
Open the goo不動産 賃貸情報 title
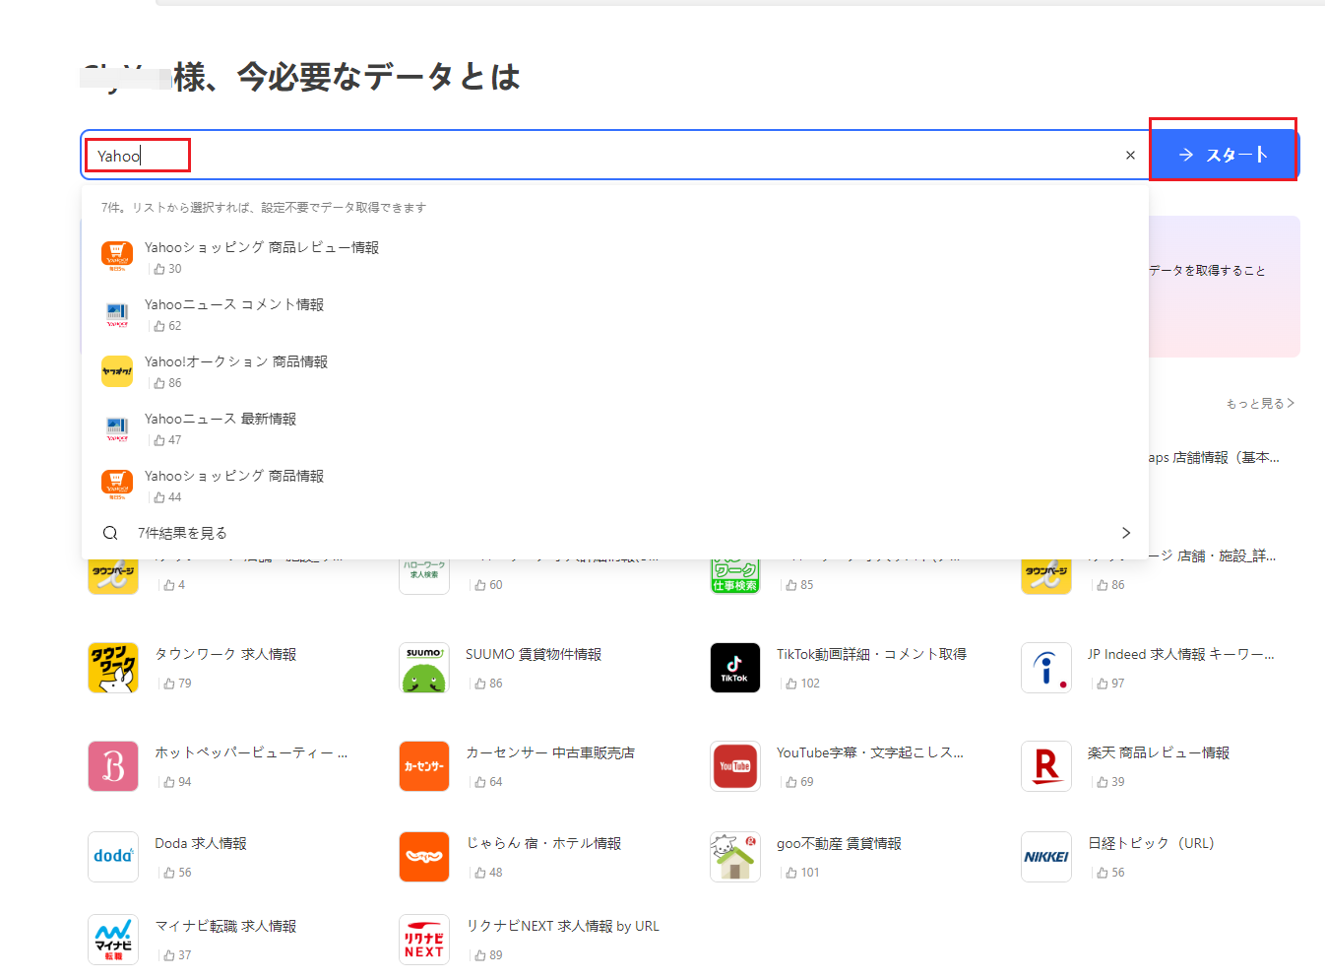click(x=839, y=843)
